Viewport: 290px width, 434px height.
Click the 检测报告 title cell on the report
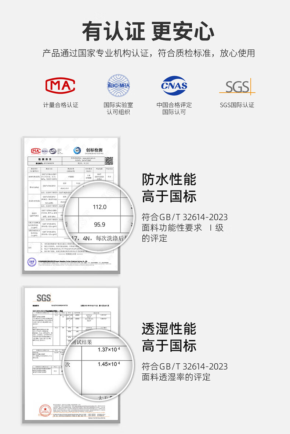(x=45, y=159)
